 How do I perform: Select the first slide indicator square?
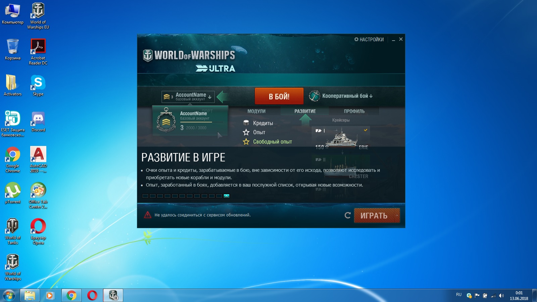coord(145,196)
